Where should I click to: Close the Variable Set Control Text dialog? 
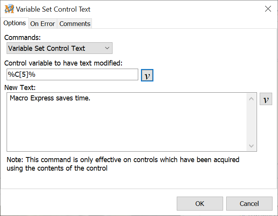coord(268,9)
